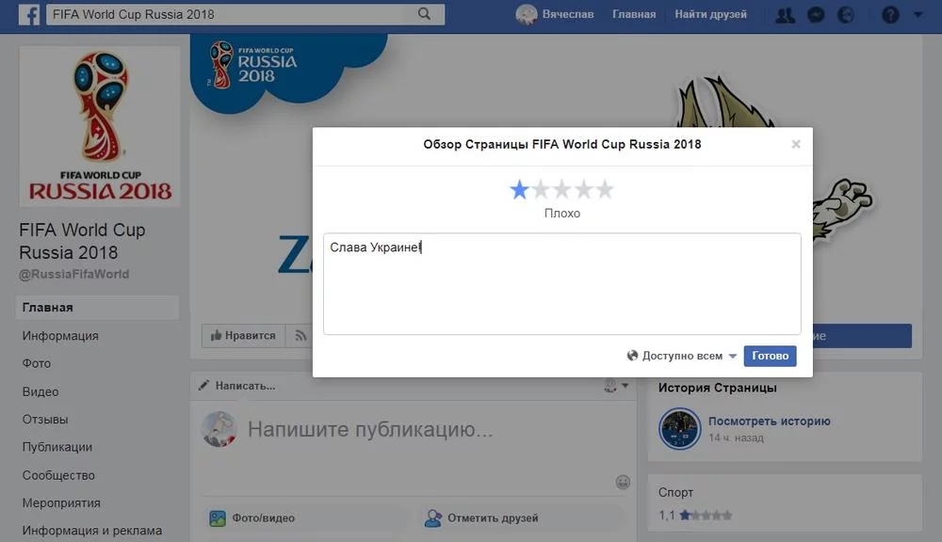Screen dimensions: 942x542
Task: Click the Готово button
Action: pos(770,356)
